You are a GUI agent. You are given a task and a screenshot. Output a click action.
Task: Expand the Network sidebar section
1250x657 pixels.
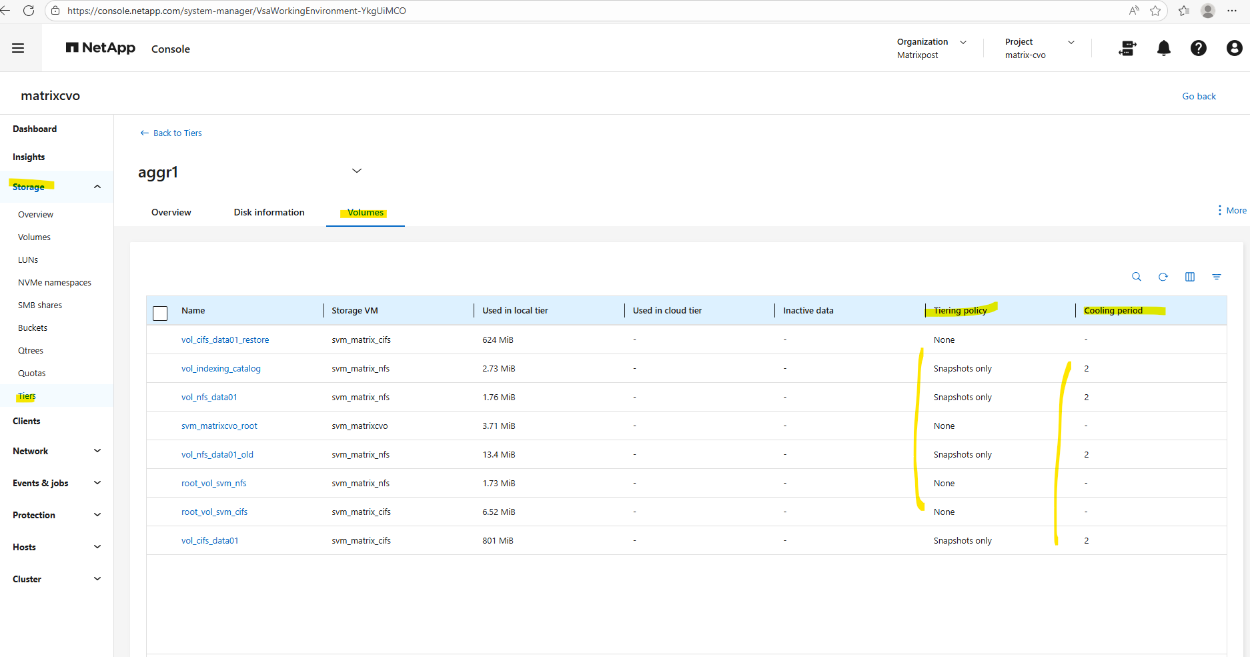pyautogui.click(x=97, y=451)
